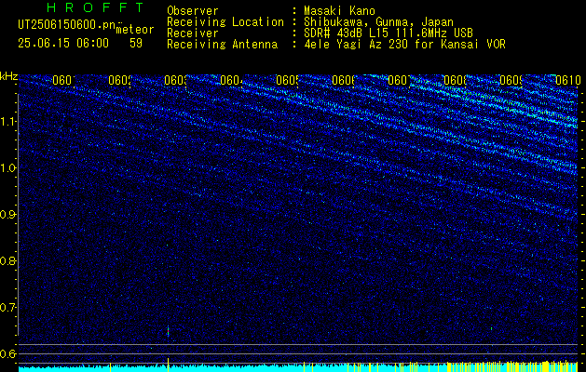The width and height of the screenshot is (586, 372).
Task: Select the 0605 time marker
Action: 288,80
